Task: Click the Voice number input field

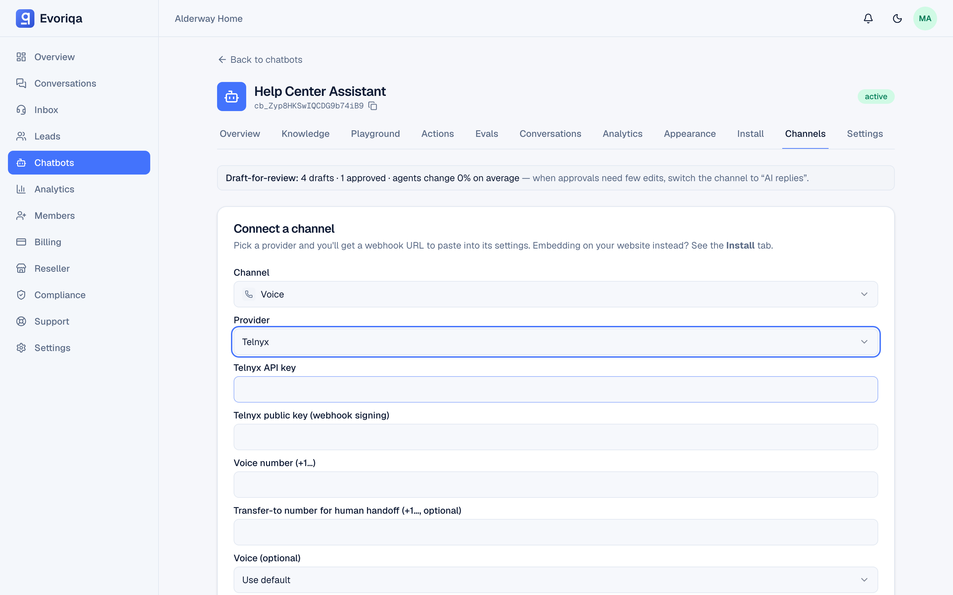Action: click(x=556, y=484)
